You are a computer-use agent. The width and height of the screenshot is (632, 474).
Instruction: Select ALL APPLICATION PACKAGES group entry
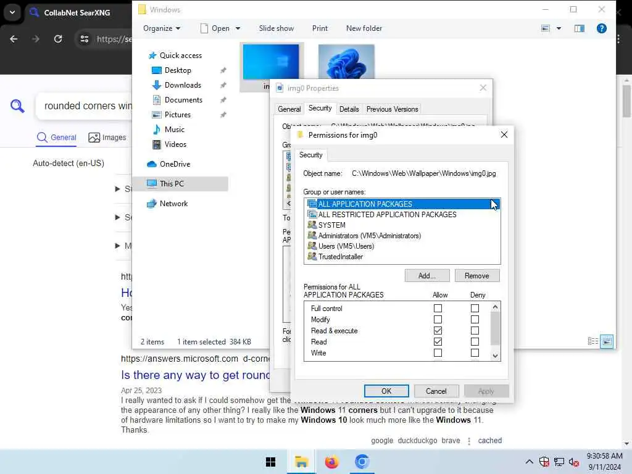[402, 204]
